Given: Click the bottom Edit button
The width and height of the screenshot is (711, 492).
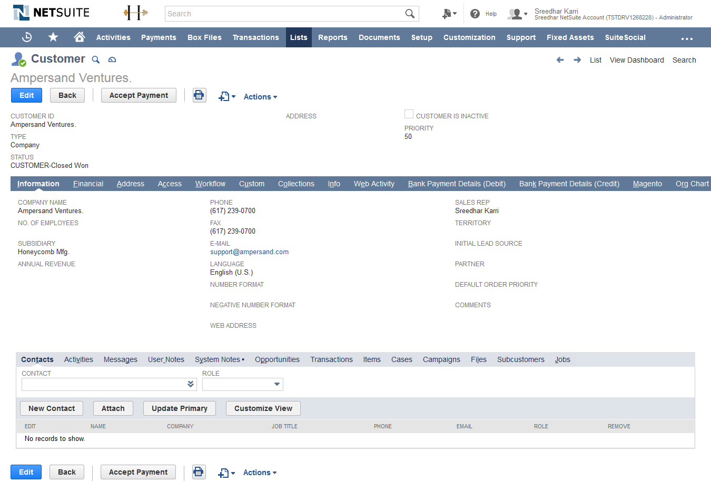Looking at the screenshot, I should tap(26, 472).
